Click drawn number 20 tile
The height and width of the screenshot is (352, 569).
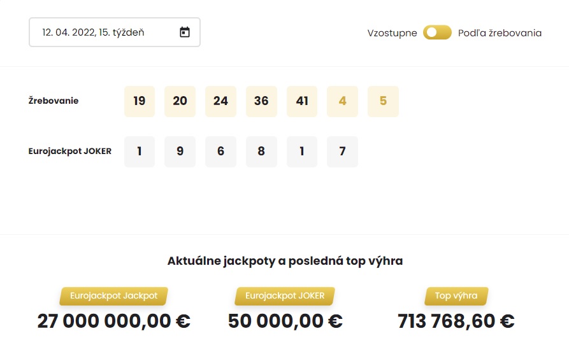click(x=180, y=101)
